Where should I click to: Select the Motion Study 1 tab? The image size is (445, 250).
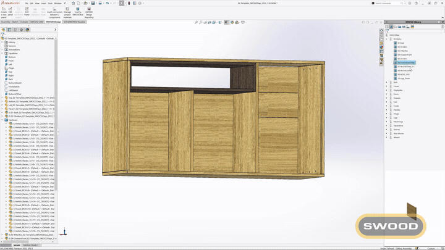click(31, 245)
